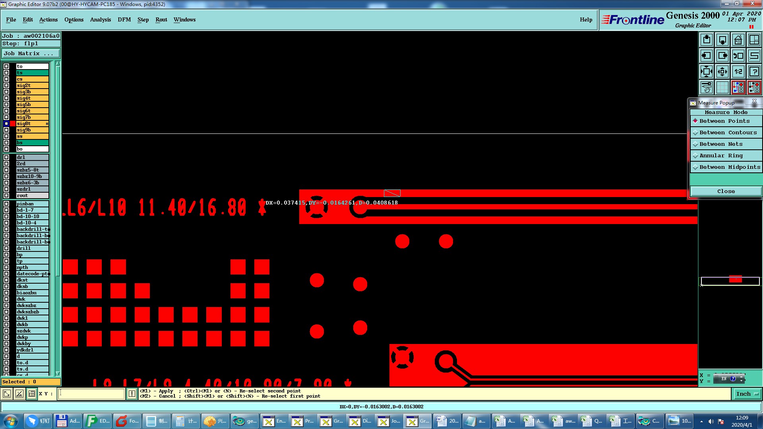763x429 pixels.
Task: Select Annular Ring measure mode
Action: coord(720,156)
